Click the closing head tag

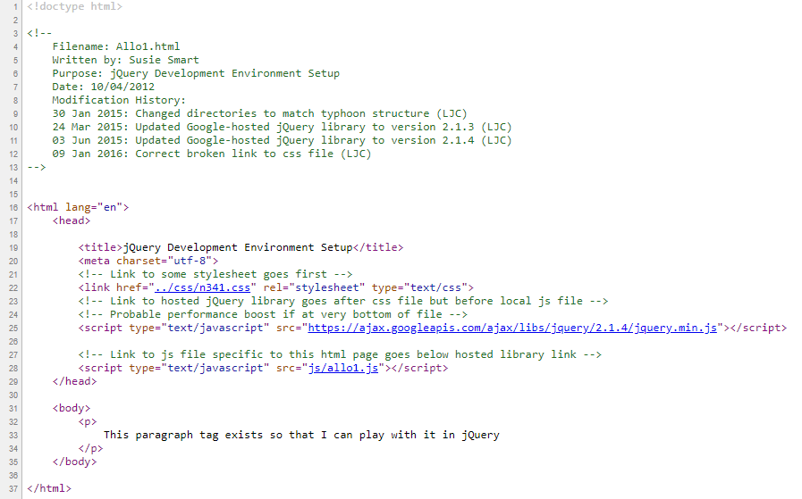(75, 381)
